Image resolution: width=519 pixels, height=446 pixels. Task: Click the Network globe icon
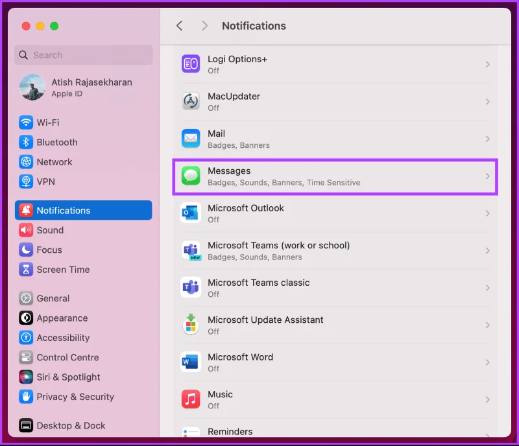pos(26,162)
